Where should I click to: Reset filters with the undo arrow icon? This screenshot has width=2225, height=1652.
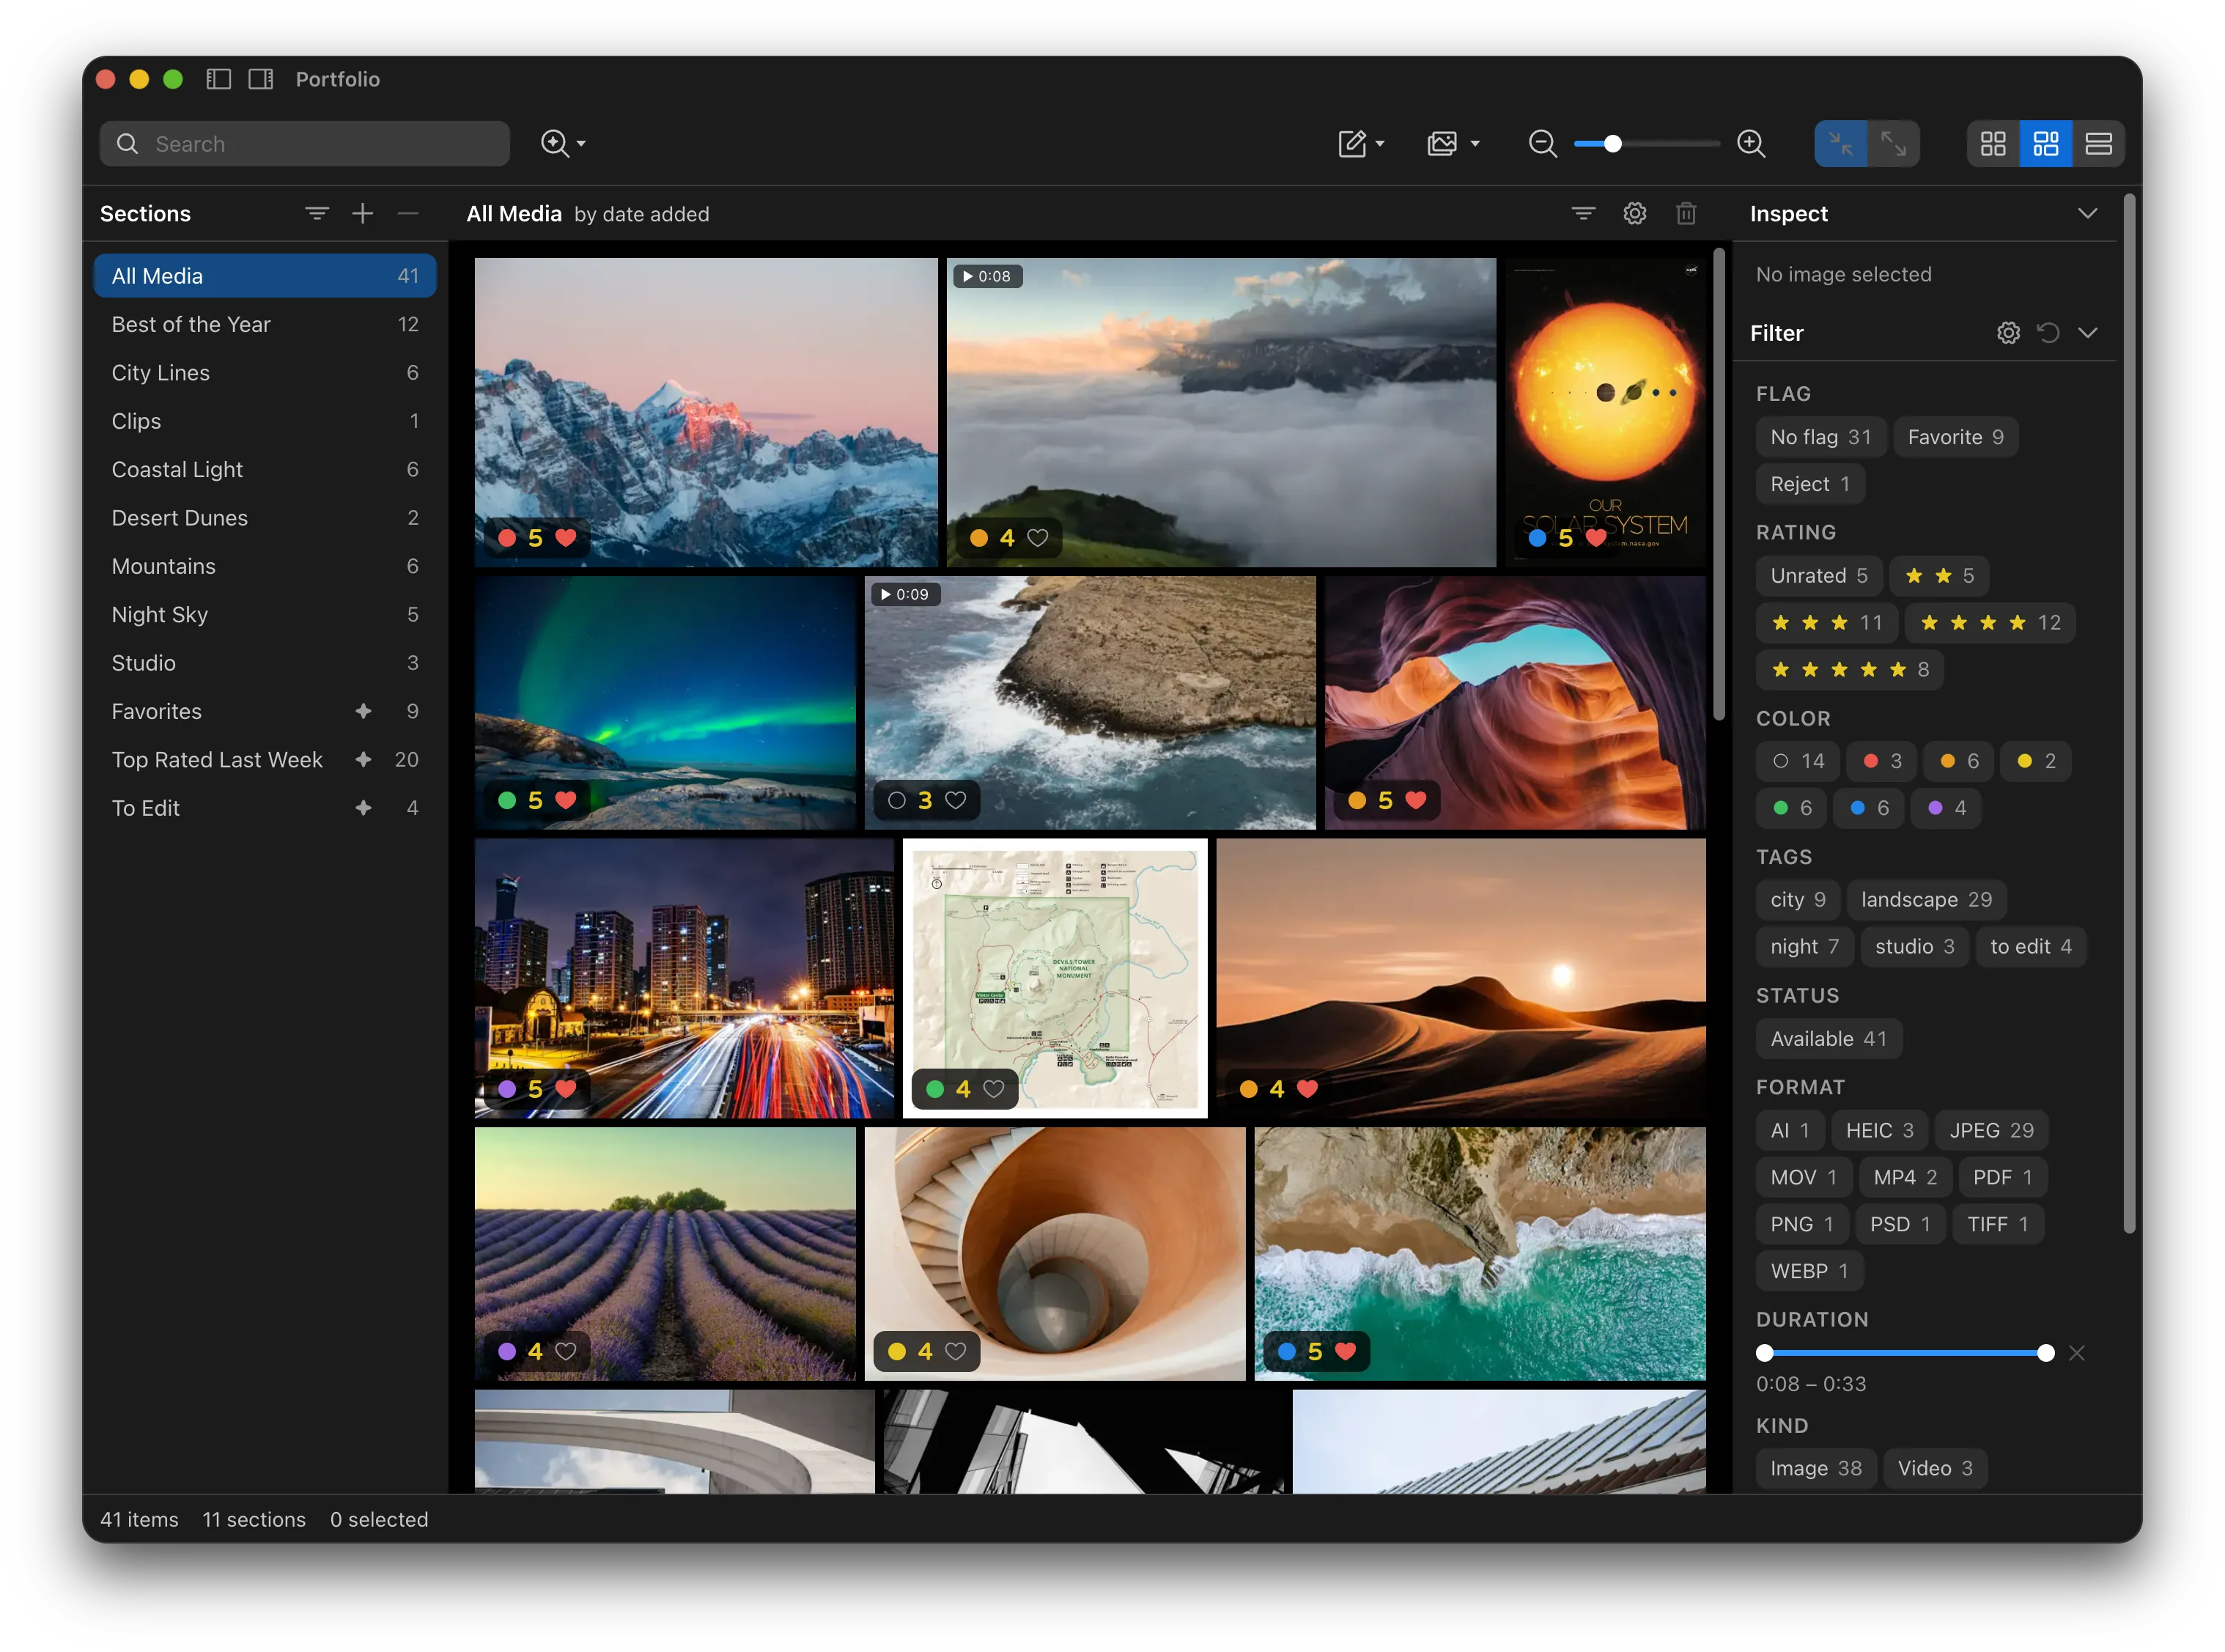tap(2048, 333)
